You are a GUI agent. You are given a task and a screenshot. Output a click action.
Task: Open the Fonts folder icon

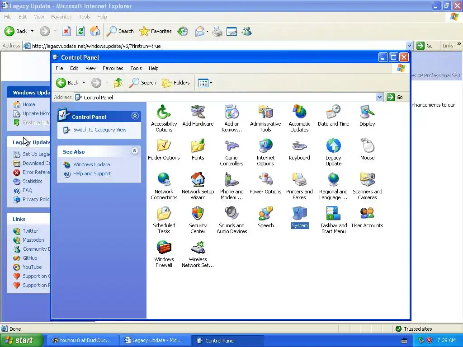tap(198, 150)
